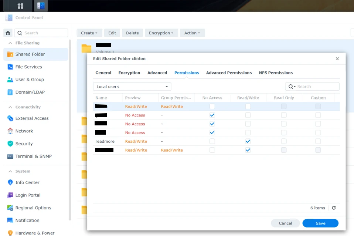Click the 6 items count text

pyautogui.click(x=318, y=208)
